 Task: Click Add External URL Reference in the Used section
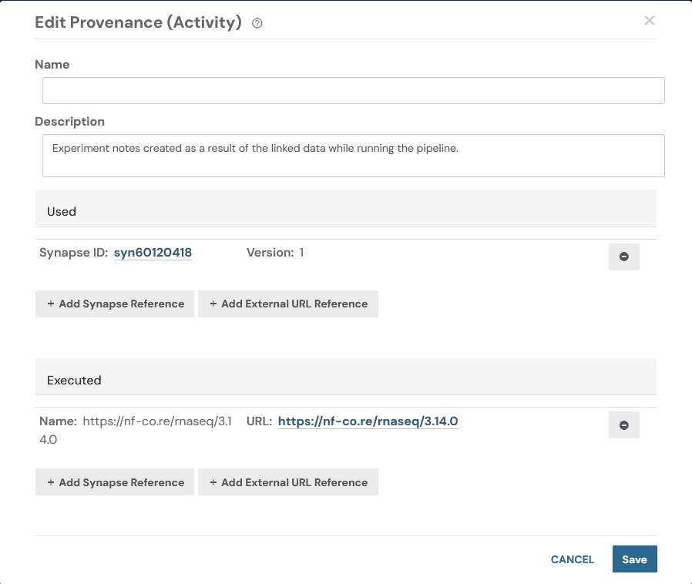(288, 304)
